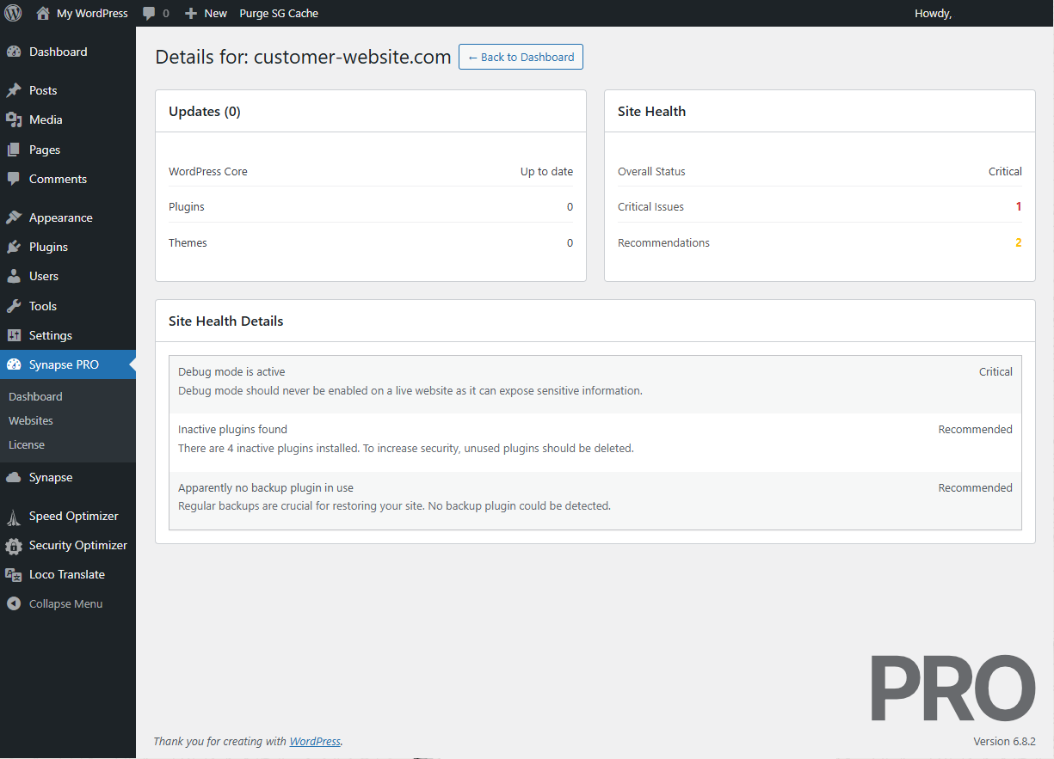Purge SG Cache from admin bar

pyautogui.click(x=279, y=13)
